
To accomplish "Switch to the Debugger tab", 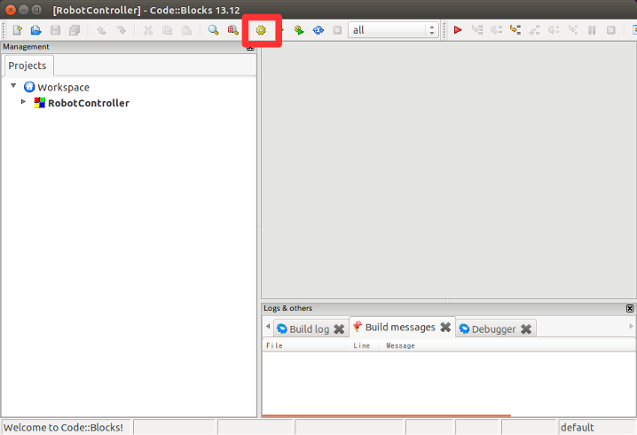I will tap(487, 328).
